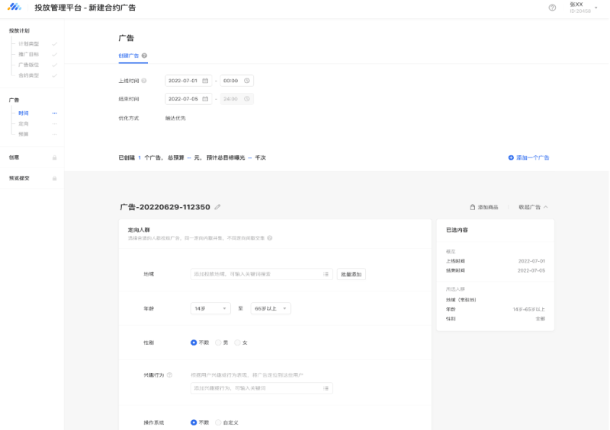Click the help icon next to 兴趣行为

click(169, 375)
